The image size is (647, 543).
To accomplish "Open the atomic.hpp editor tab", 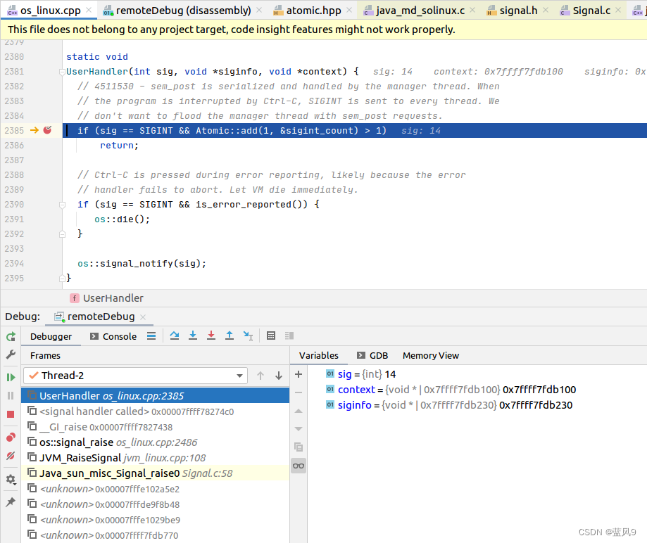I will click(x=313, y=11).
